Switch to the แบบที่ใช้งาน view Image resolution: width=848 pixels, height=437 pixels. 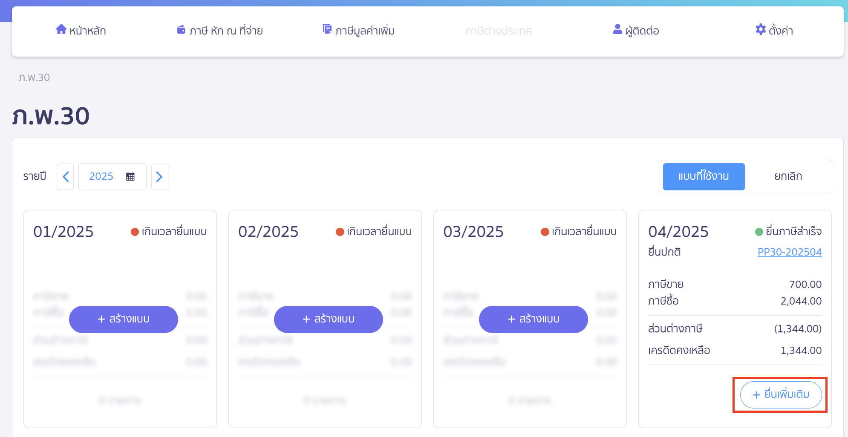click(x=704, y=176)
